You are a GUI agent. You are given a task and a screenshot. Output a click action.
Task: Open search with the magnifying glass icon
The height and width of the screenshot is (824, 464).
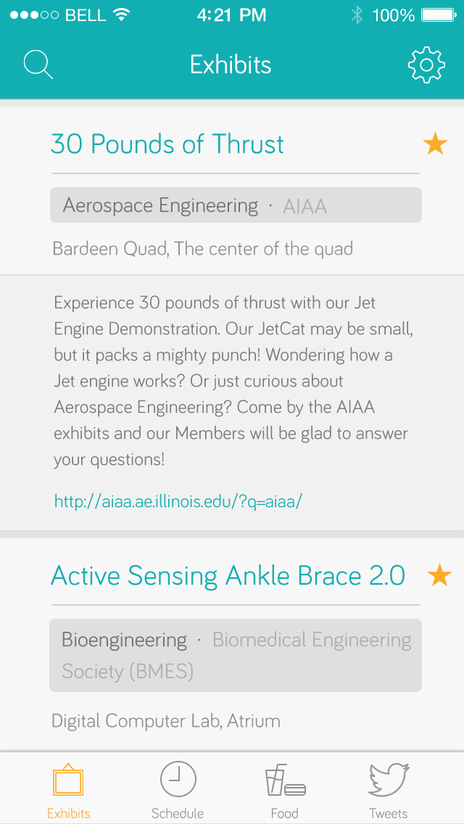[38, 65]
